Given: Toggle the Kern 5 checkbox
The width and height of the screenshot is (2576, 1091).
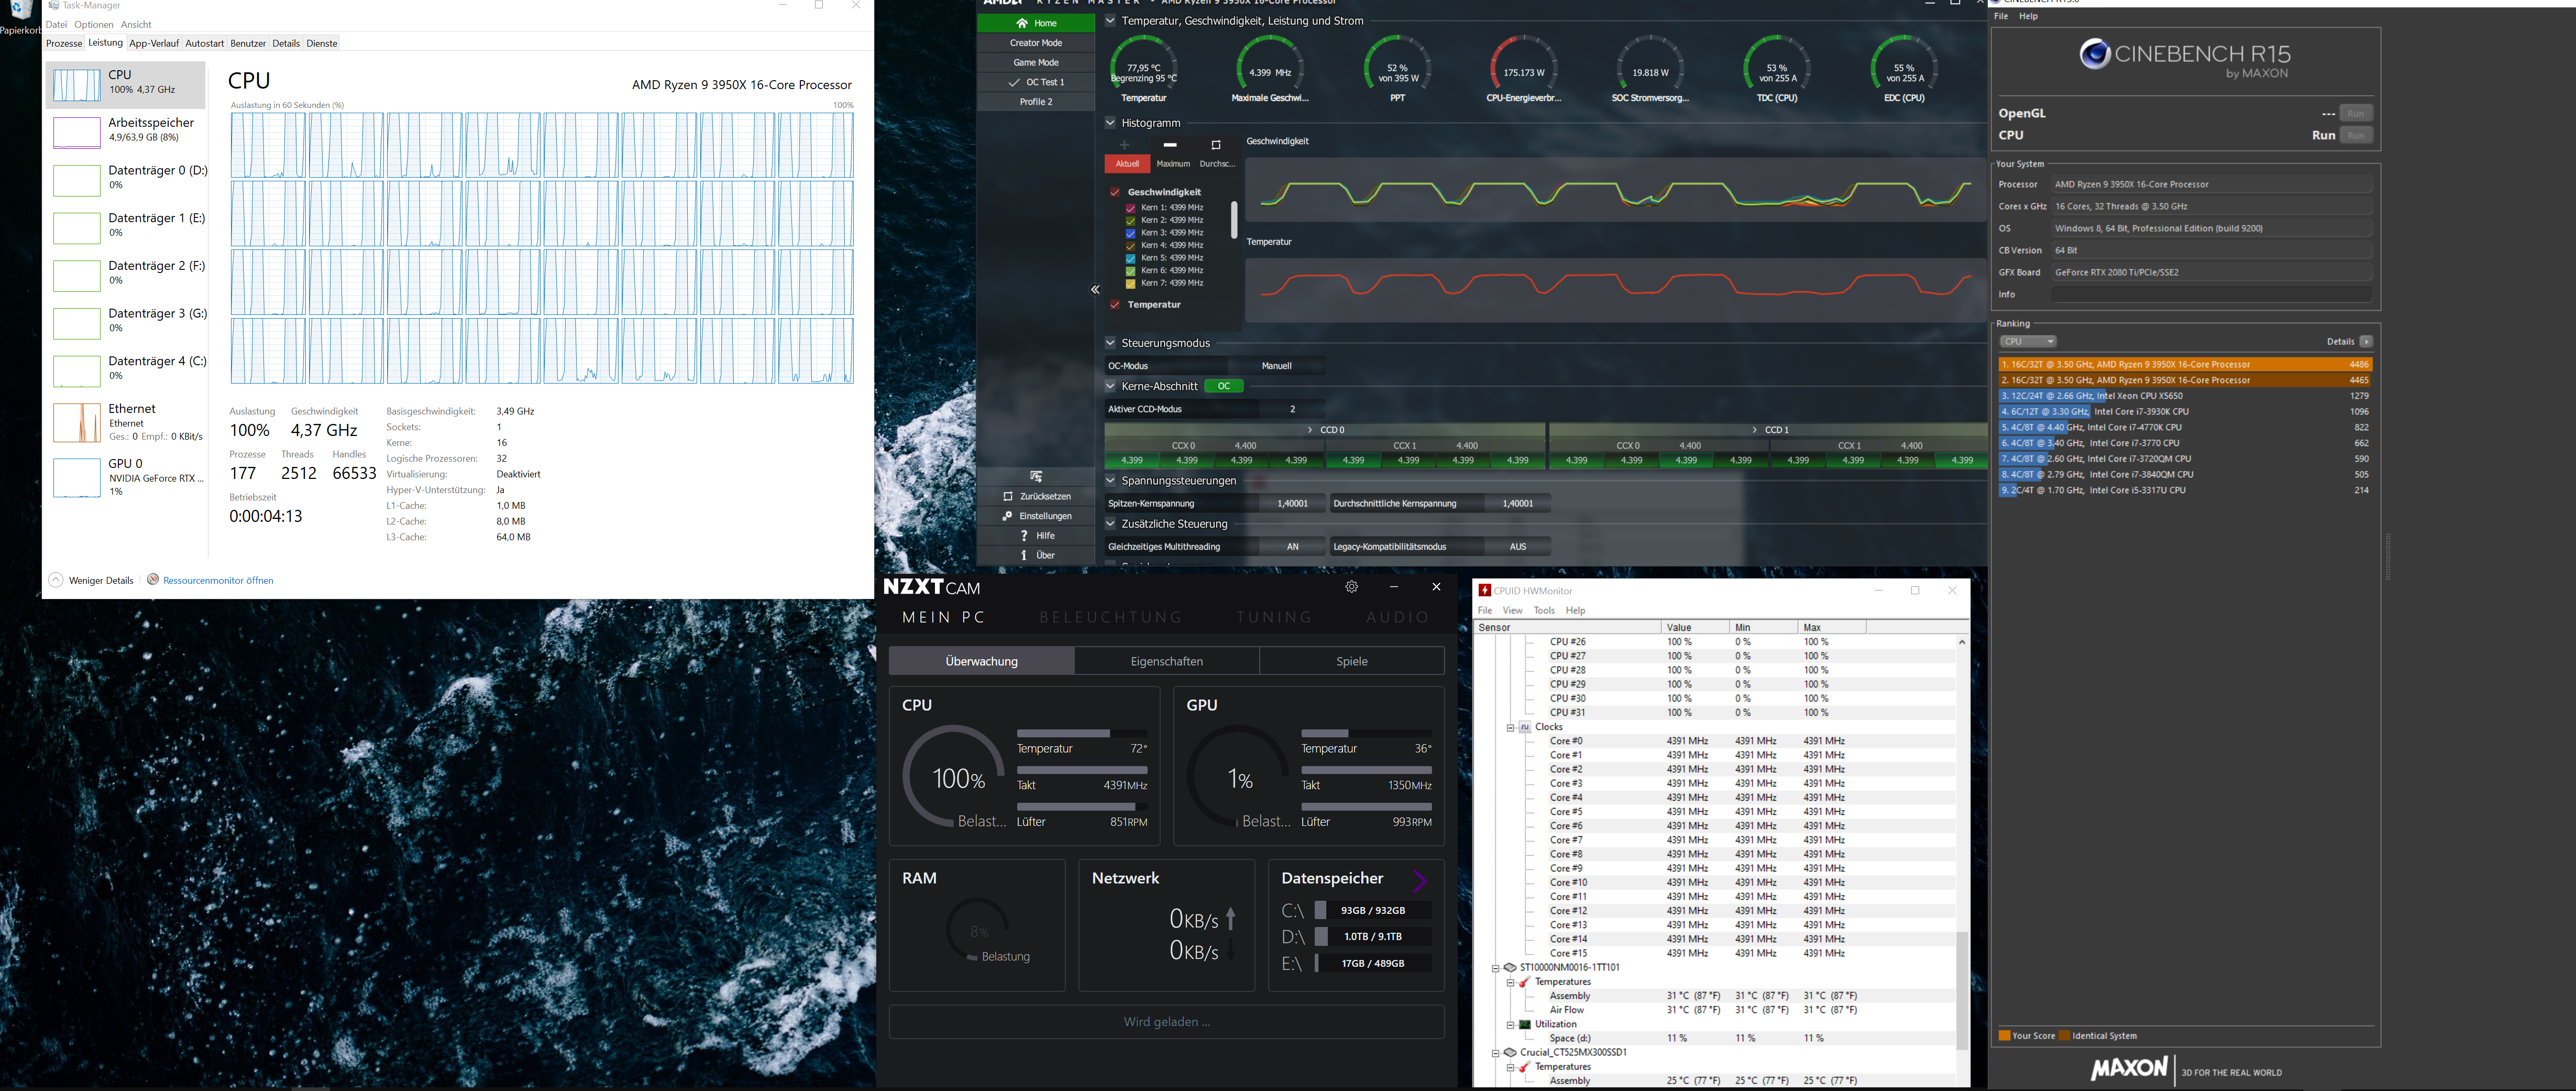Looking at the screenshot, I should (x=1130, y=258).
